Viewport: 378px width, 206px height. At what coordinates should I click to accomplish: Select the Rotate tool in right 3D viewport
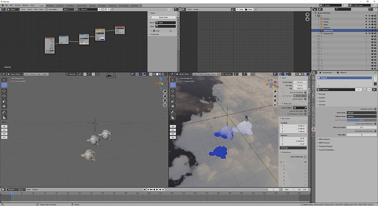coord(173,96)
